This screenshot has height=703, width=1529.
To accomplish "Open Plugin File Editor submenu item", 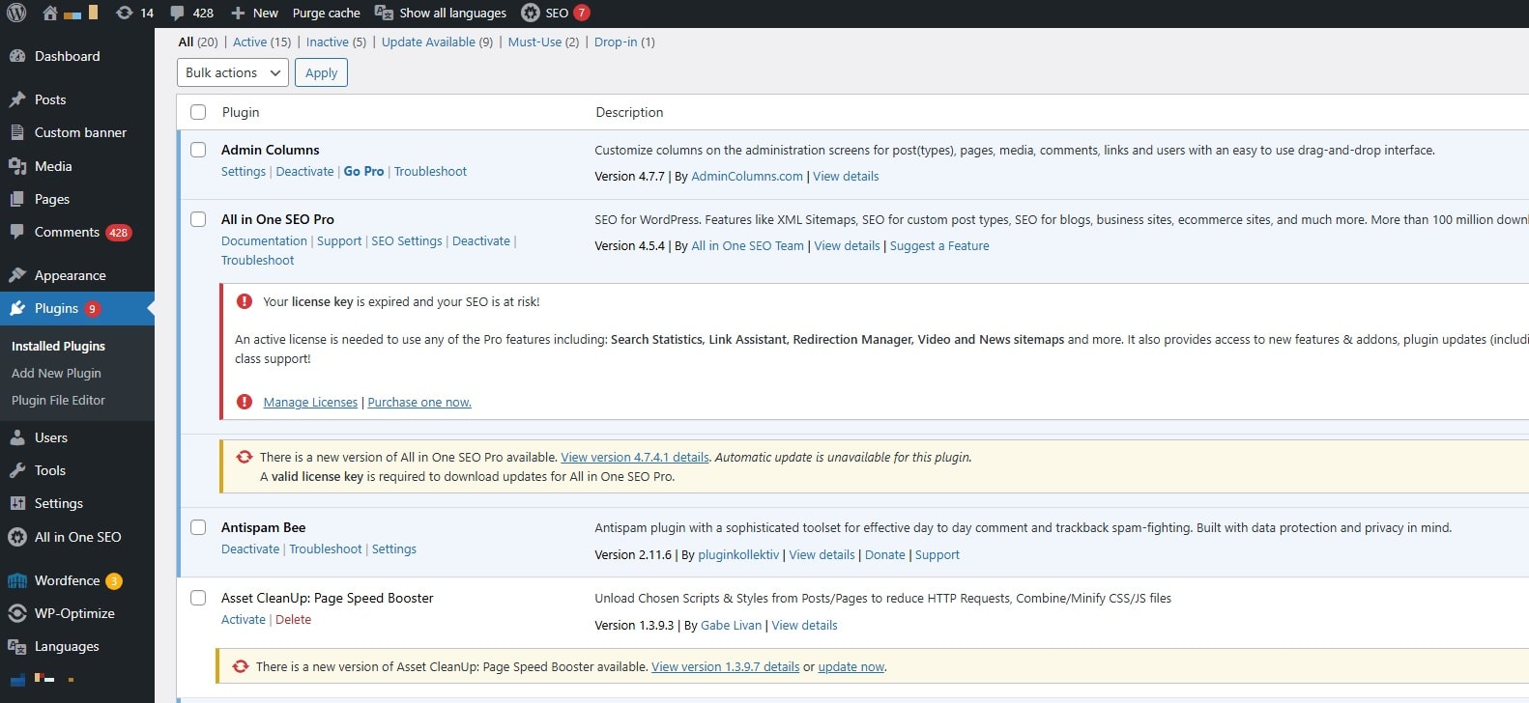I will [x=58, y=400].
